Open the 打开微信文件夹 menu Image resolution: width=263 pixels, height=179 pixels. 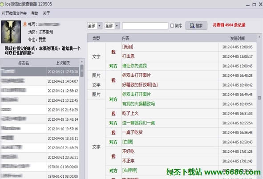[x=14, y=13]
